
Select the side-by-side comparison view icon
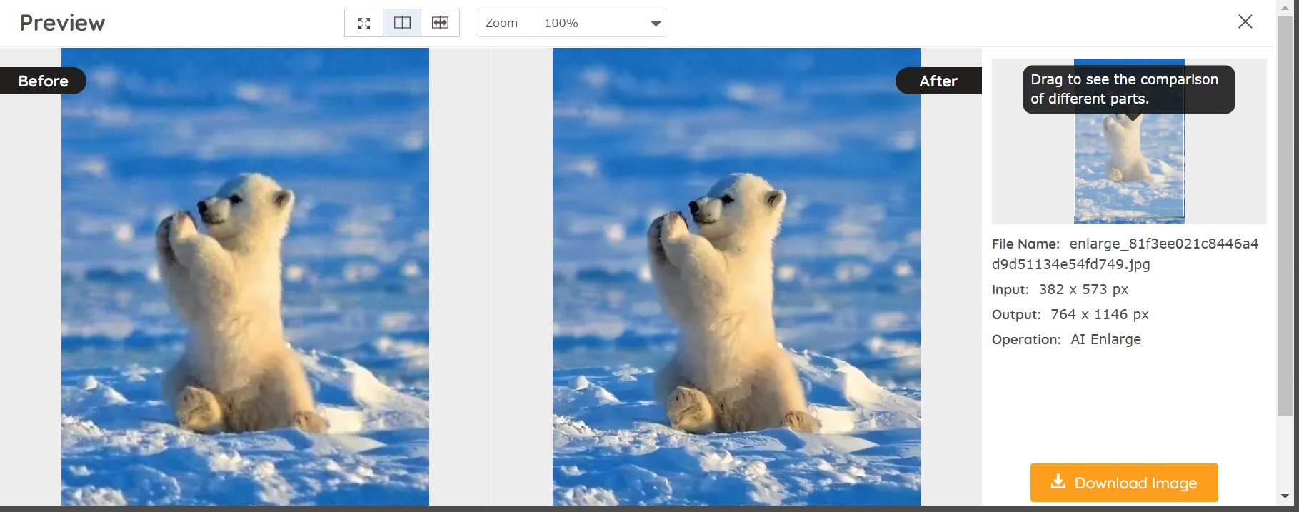tap(402, 23)
